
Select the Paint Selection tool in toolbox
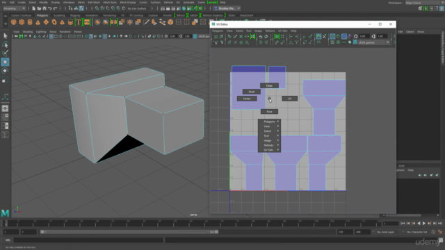(5, 53)
